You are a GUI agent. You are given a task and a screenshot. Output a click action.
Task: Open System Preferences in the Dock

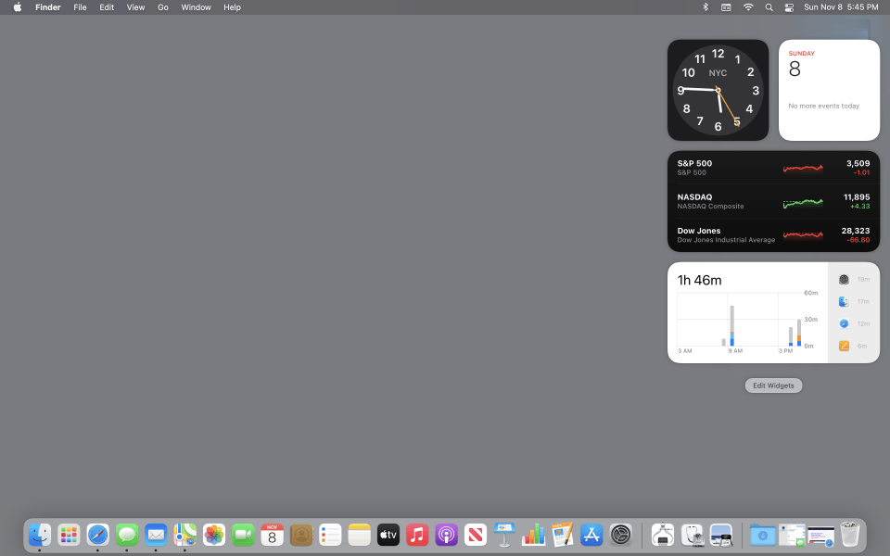(620, 535)
